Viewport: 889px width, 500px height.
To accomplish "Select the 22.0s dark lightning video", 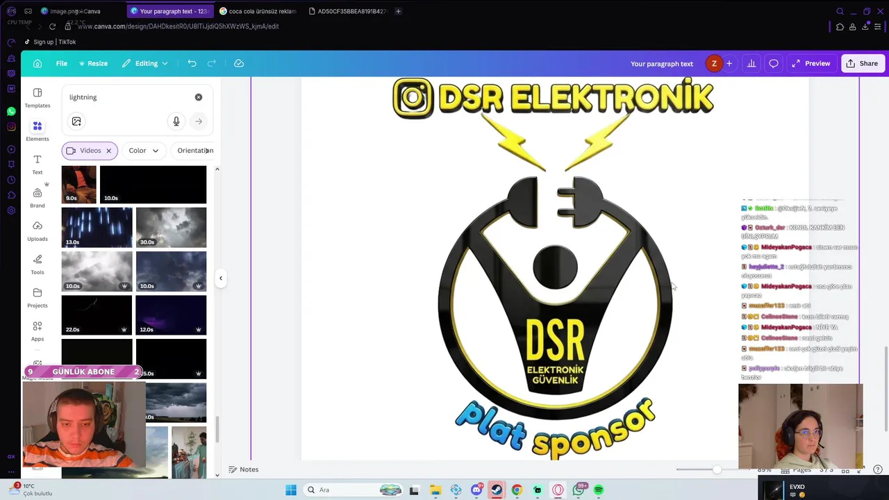I will click(97, 315).
